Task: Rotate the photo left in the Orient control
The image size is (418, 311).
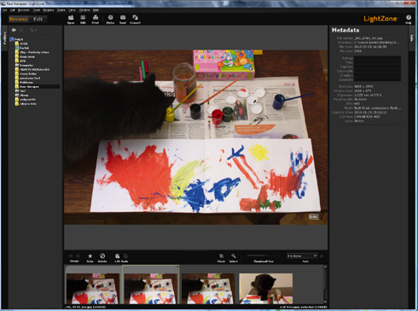Action: pyautogui.click(x=71, y=255)
